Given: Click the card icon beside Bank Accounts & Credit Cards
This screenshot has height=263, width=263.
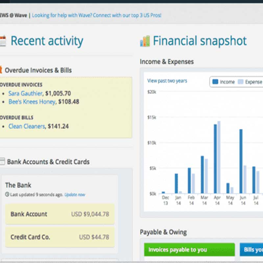Looking at the screenshot, I should coord(2,161).
